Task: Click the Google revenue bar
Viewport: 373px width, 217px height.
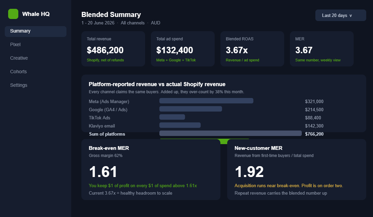Action: coord(191,109)
